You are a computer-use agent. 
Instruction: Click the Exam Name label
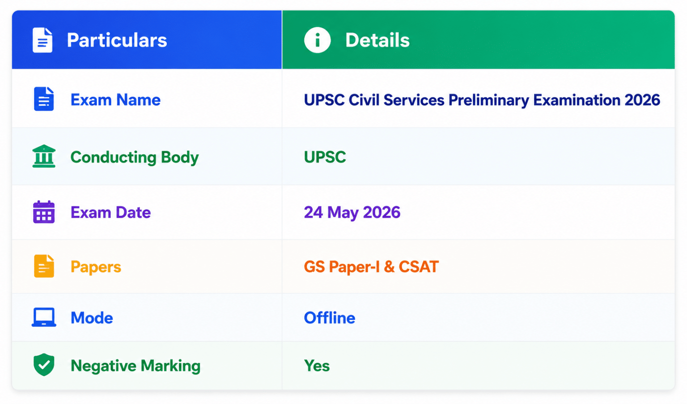(x=115, y=100)
